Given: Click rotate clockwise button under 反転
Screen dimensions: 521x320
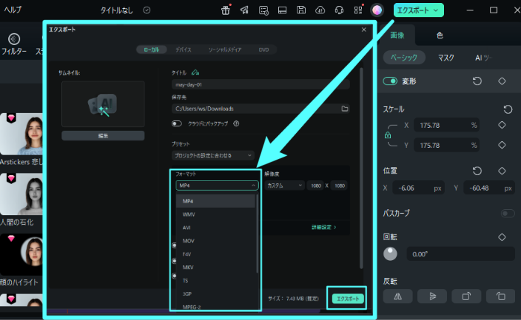Looking at the screenshot, I should 466,296.
